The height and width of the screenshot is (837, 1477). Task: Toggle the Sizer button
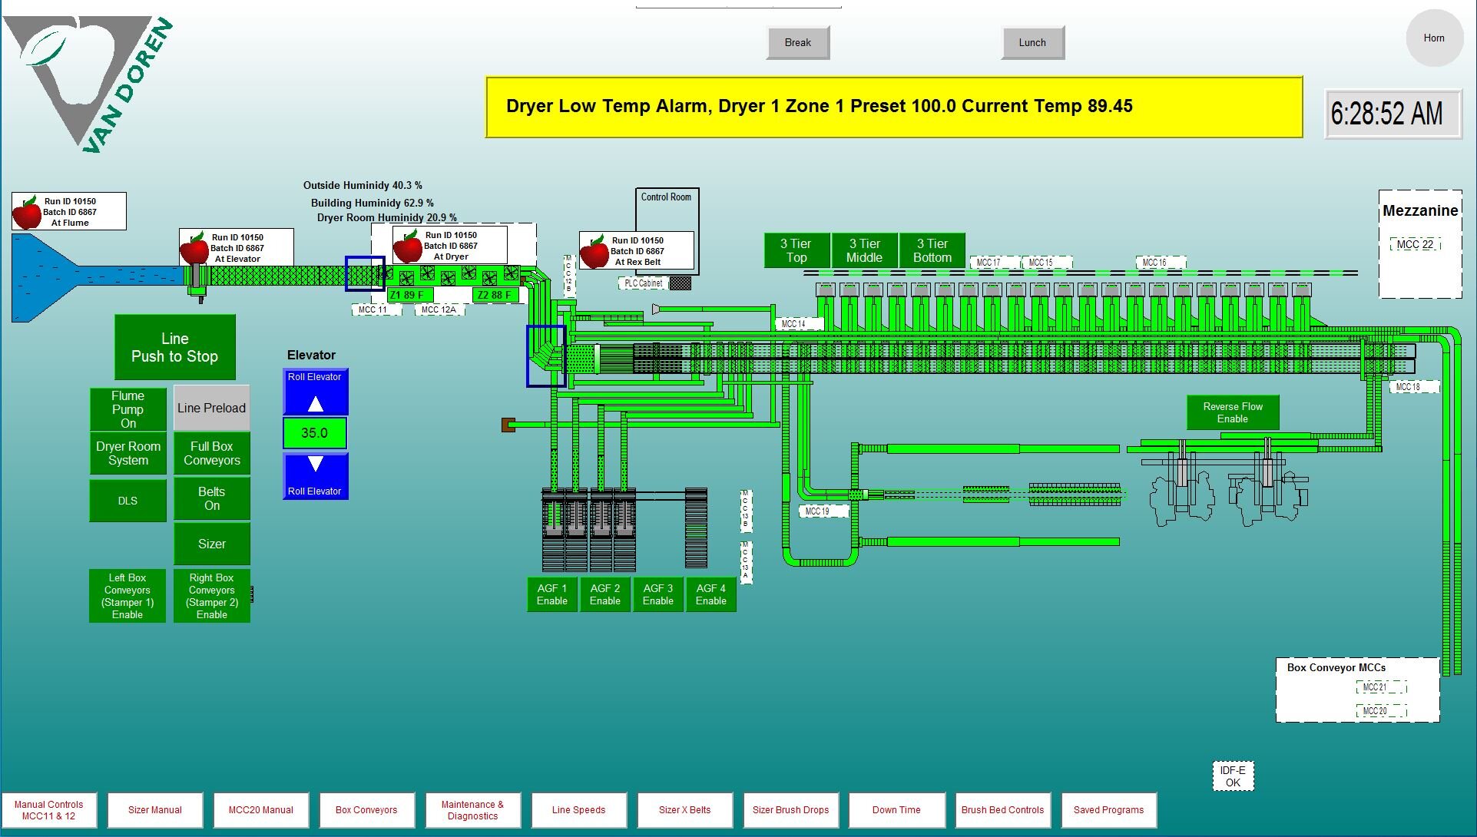[211, 544]
